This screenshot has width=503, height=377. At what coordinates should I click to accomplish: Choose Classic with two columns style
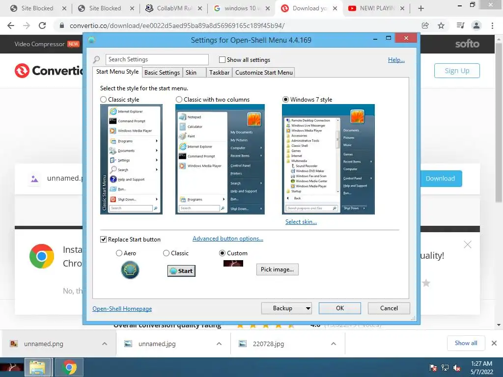tap(179, 100)
